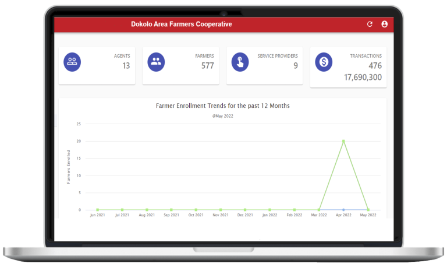Select the Jun 2021 data point
The image size is (447, 267).
pyautogui.click(x=97, y=210)
